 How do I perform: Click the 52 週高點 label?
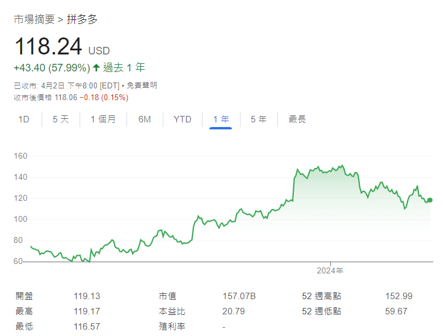[321, 296]
